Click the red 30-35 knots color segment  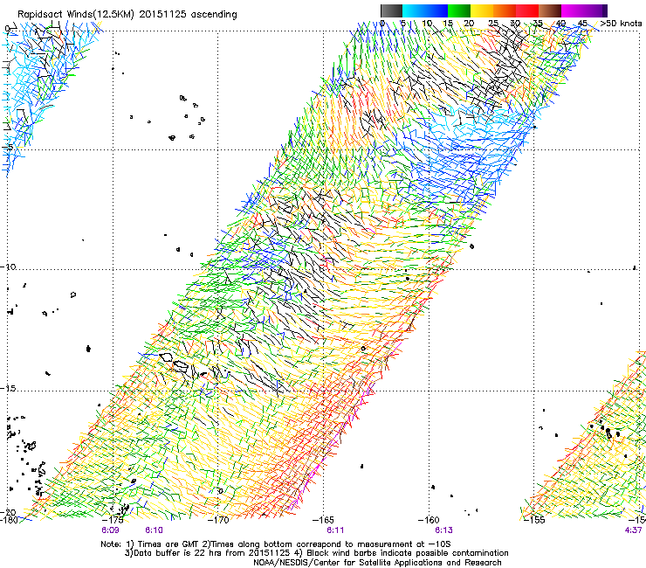coord(527,10)
